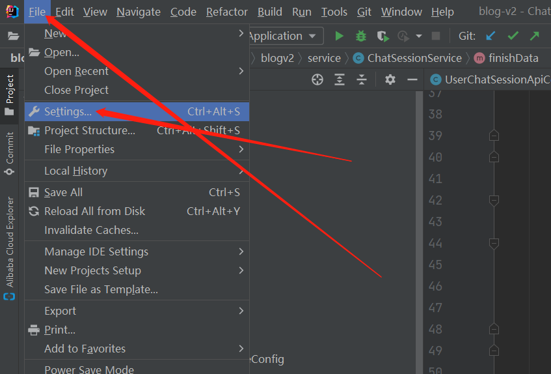
Task: Start Debug with the bug icon
Action: tap(361, 36)
